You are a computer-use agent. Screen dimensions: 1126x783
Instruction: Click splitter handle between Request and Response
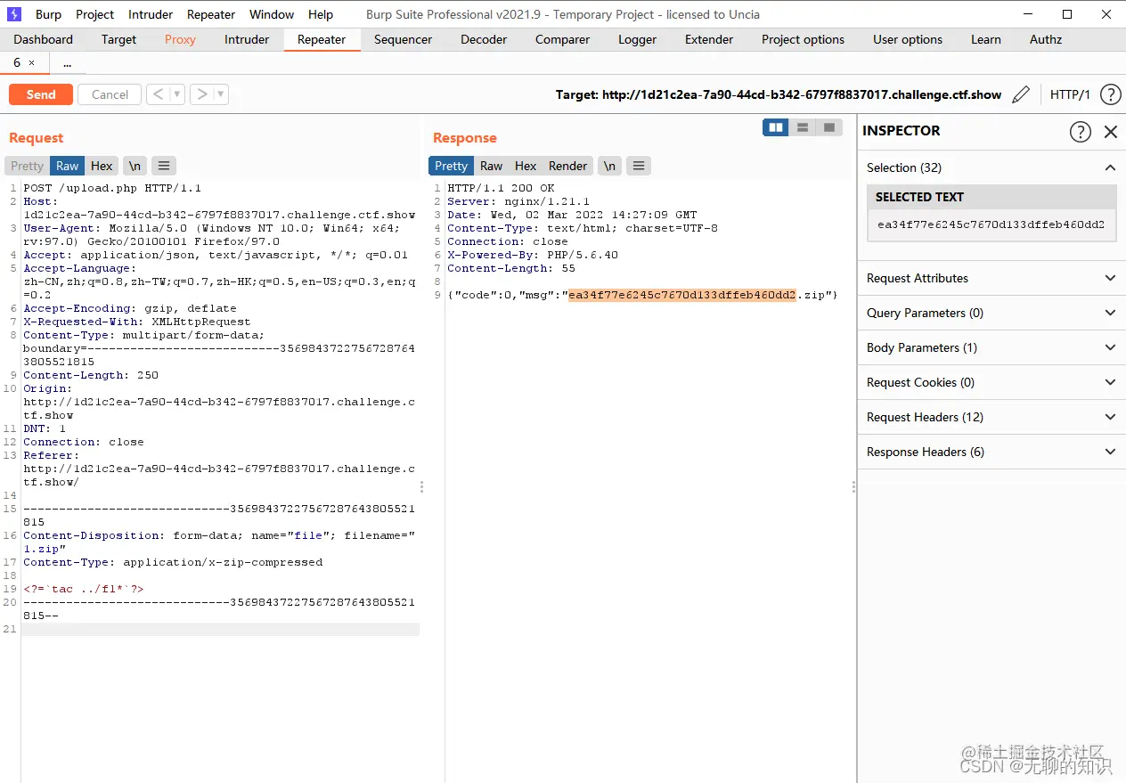(x=422, y=487)
